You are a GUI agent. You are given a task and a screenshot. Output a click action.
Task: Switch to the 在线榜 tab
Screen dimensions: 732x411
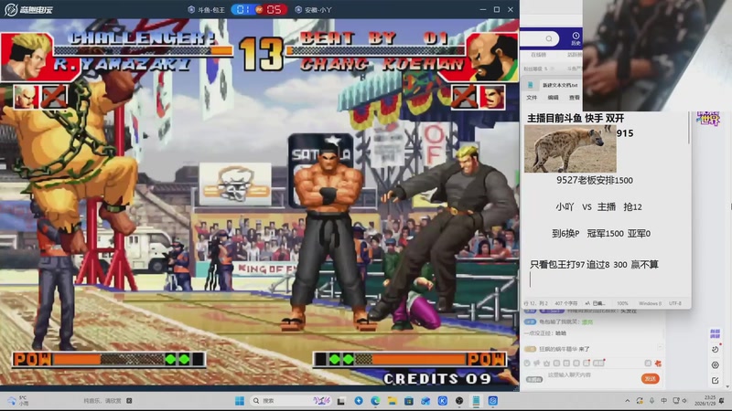pos(538,55)
